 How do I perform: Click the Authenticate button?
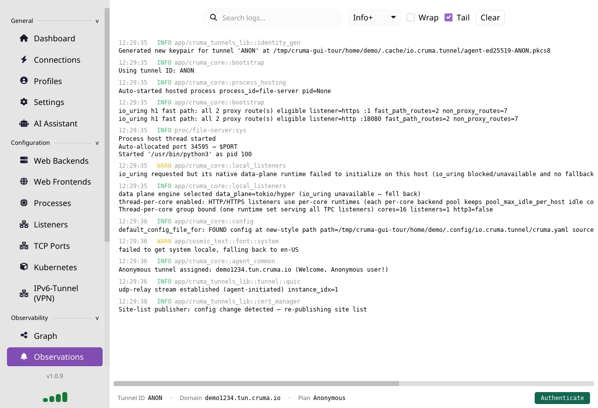(562, 398)
